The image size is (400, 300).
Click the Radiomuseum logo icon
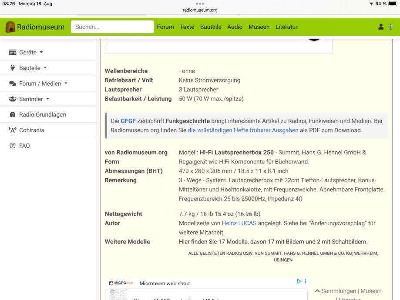[x=10, y=27]
